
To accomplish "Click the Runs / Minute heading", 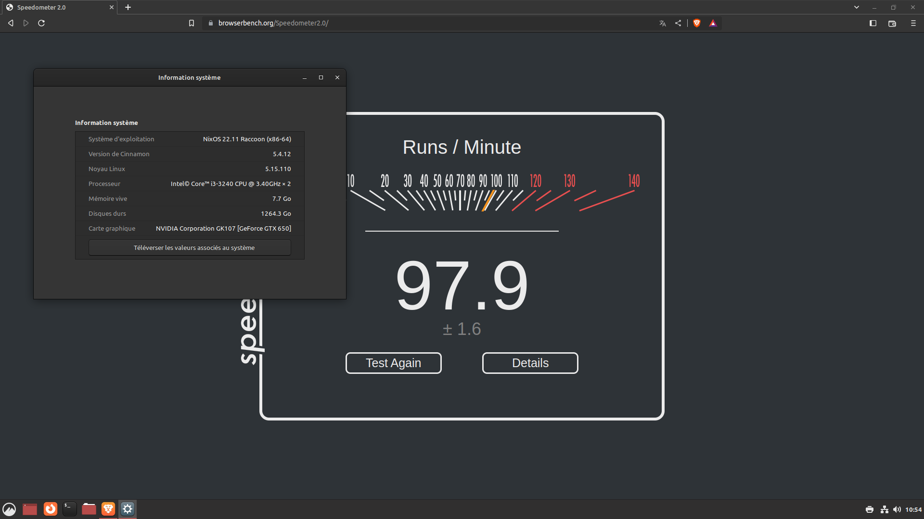I will click(462, 147).
